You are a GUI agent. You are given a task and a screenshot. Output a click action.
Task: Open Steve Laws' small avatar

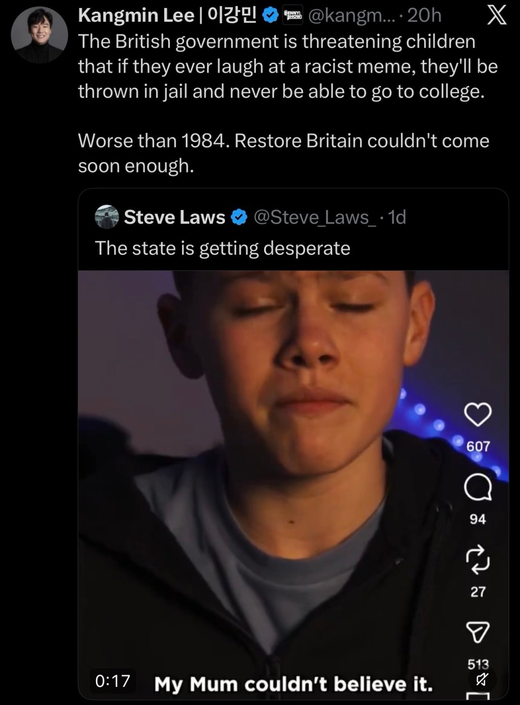pos(106,217)
